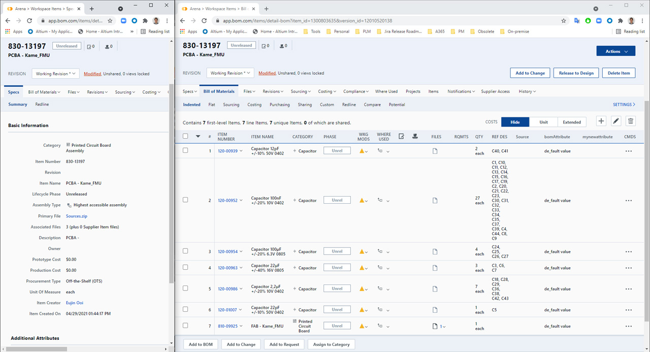The height and width of the screenshot is (352, 650).
Task: Click the where-used icon for item 120-00986
Action: coord(380,289)
